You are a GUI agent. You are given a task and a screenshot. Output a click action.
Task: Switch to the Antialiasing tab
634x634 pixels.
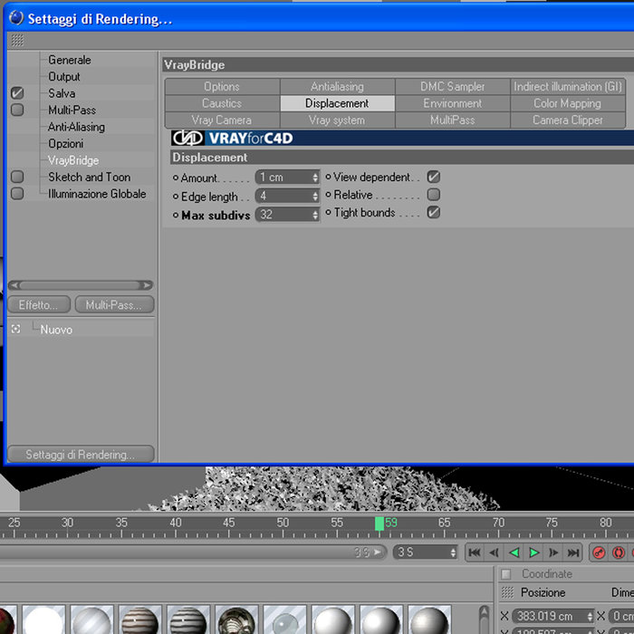[337, 87]
